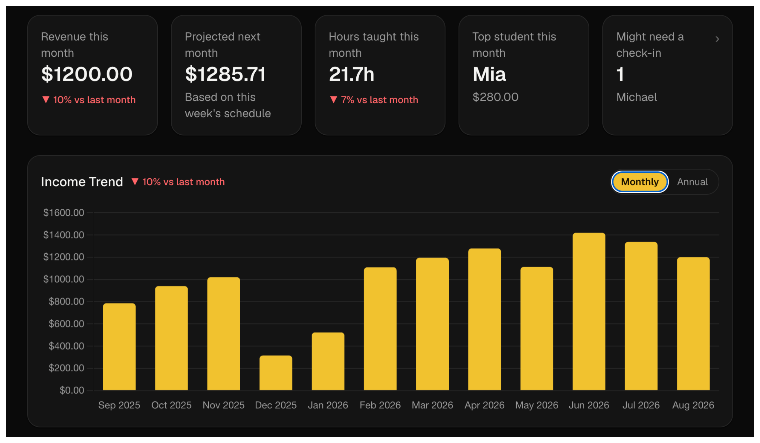This screenshot has width=760, height=443.
Task: Click the Jun 2026 axis label
Action: [x=589, y=405]
